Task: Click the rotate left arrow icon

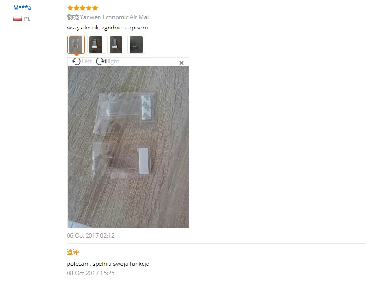Action: [x=76, y=61]
